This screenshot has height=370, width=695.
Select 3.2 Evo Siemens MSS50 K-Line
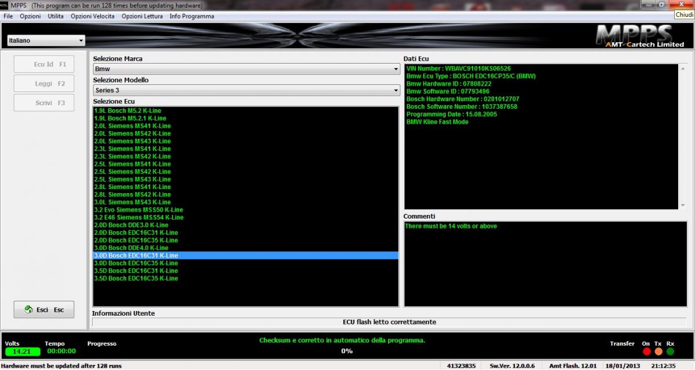point(246,209)
